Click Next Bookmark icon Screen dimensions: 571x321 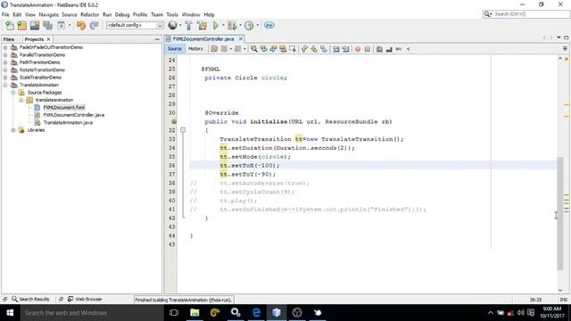pos(314,49)
